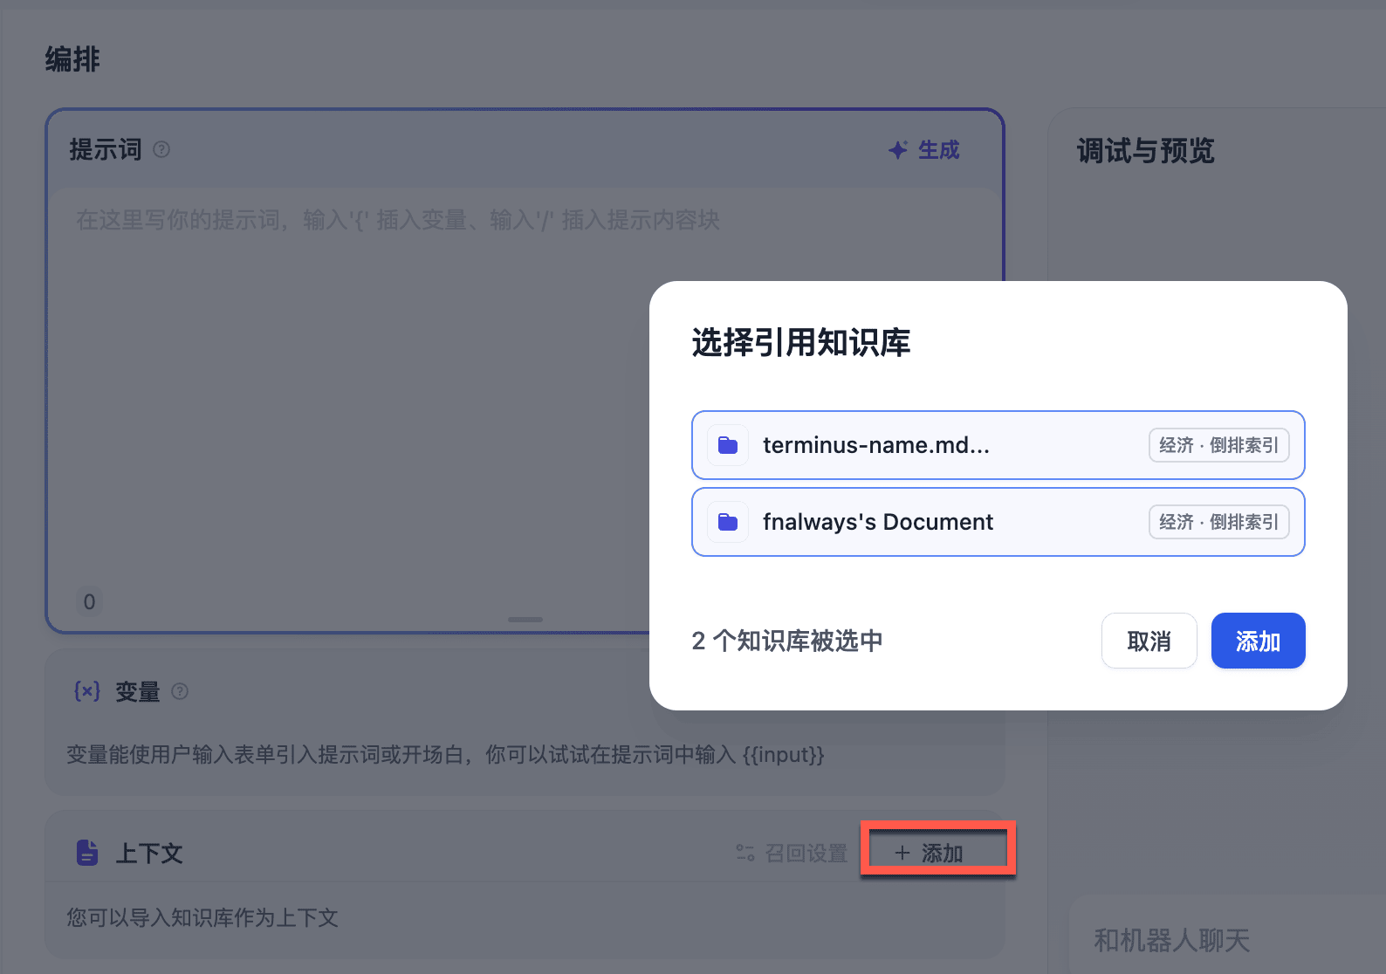Click the 上下文 document icon
The image size is (1386, 974).
tap(87, 853)
